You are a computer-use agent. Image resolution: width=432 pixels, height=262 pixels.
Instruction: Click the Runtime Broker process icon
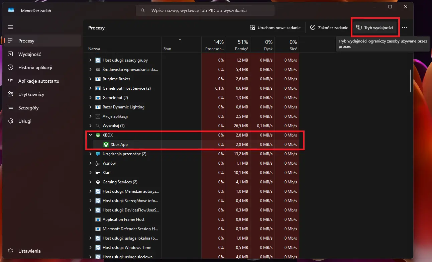pos(98,79)
